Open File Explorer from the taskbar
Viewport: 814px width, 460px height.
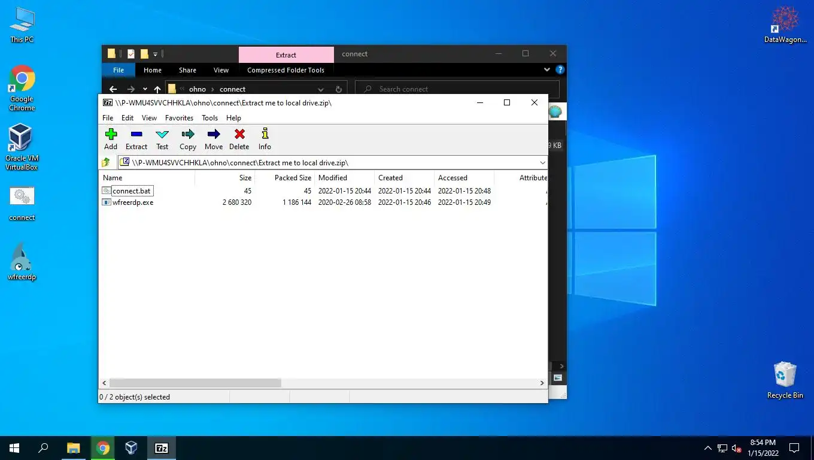(x=73, y=448)
